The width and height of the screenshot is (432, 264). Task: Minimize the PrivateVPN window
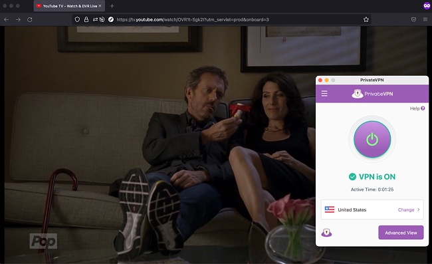(x=326, y=80)
